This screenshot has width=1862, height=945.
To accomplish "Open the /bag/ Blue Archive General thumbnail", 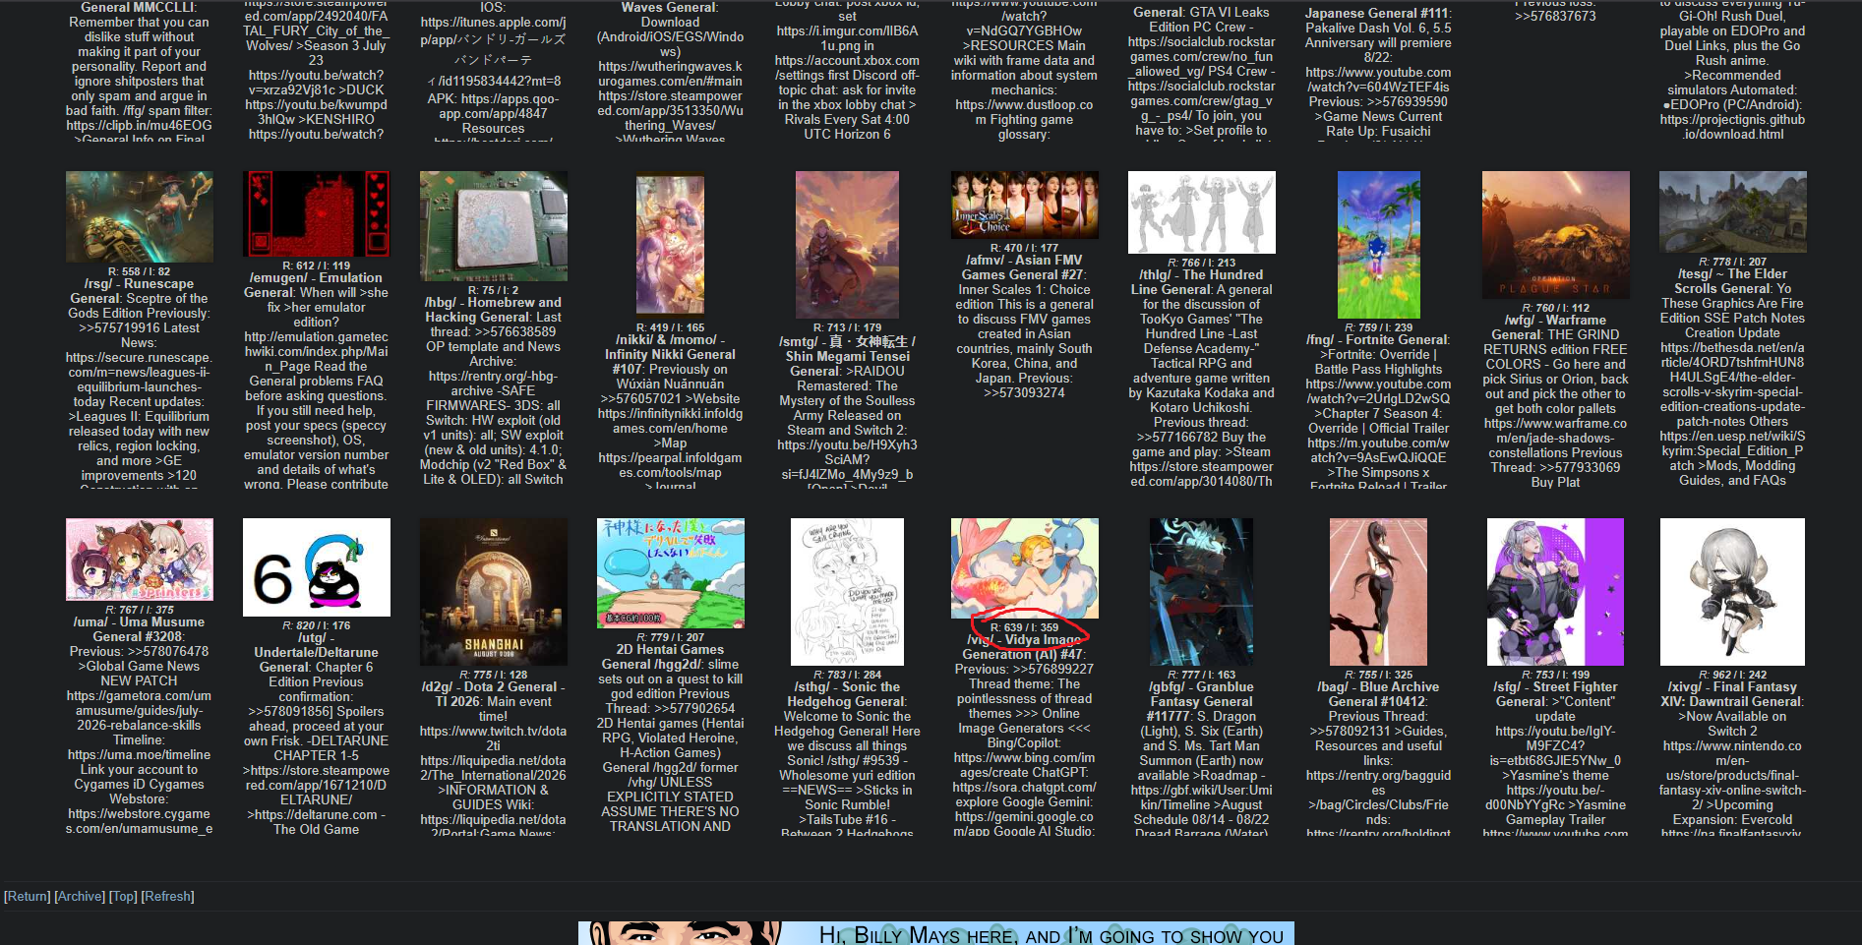I will [1379, 592].
